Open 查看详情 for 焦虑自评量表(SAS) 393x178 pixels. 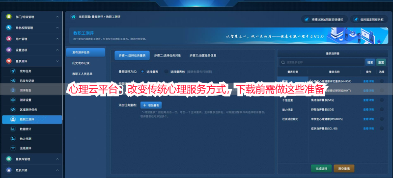pyautogui.click(x=368, y=100)
